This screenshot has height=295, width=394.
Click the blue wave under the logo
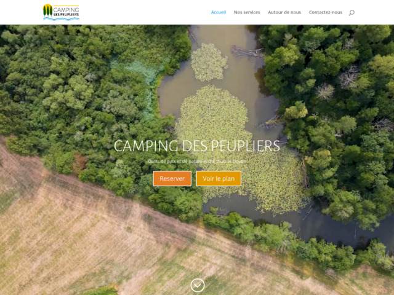click(61, 18)
